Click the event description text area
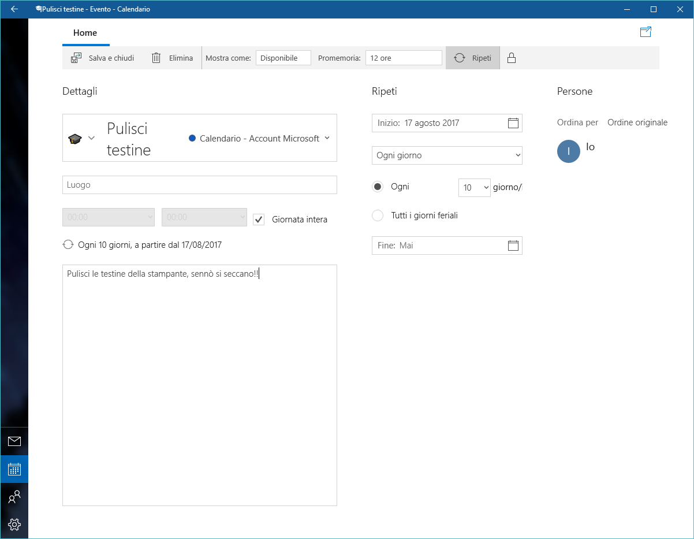The height and width of the screenshot is (539, 694). (200, 385)
